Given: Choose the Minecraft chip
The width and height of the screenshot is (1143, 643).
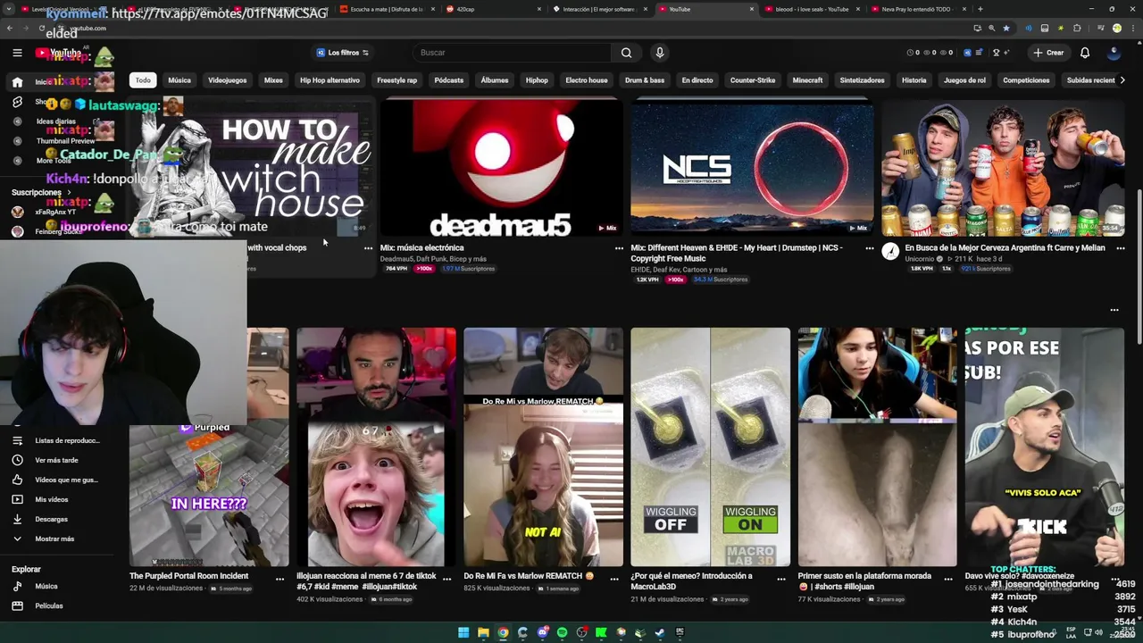Looking at the screenshot, I should click(807, 80).
